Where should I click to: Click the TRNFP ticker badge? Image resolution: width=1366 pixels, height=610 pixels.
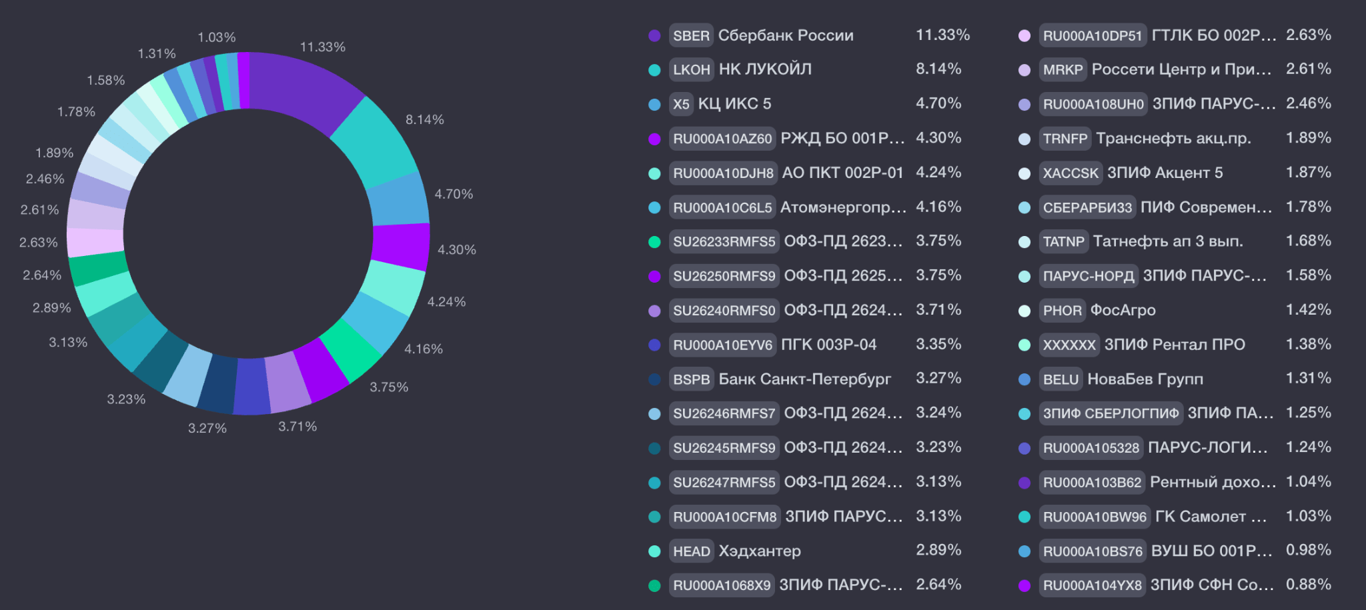tap(1065, 139)
